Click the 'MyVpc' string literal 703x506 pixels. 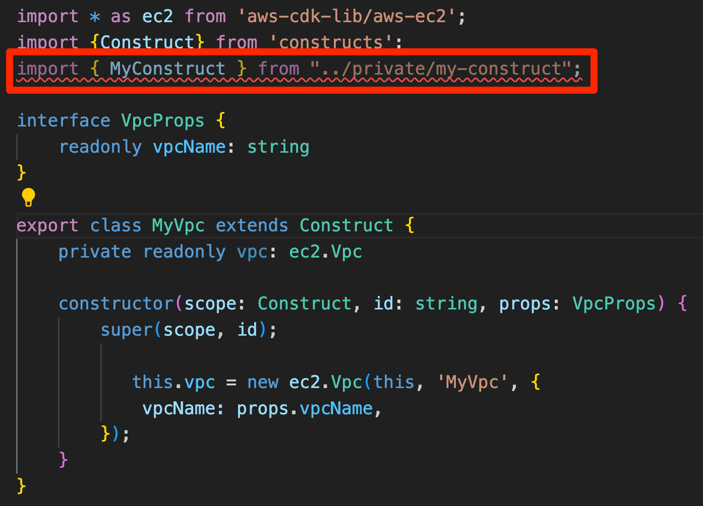(x=472, y=382)
